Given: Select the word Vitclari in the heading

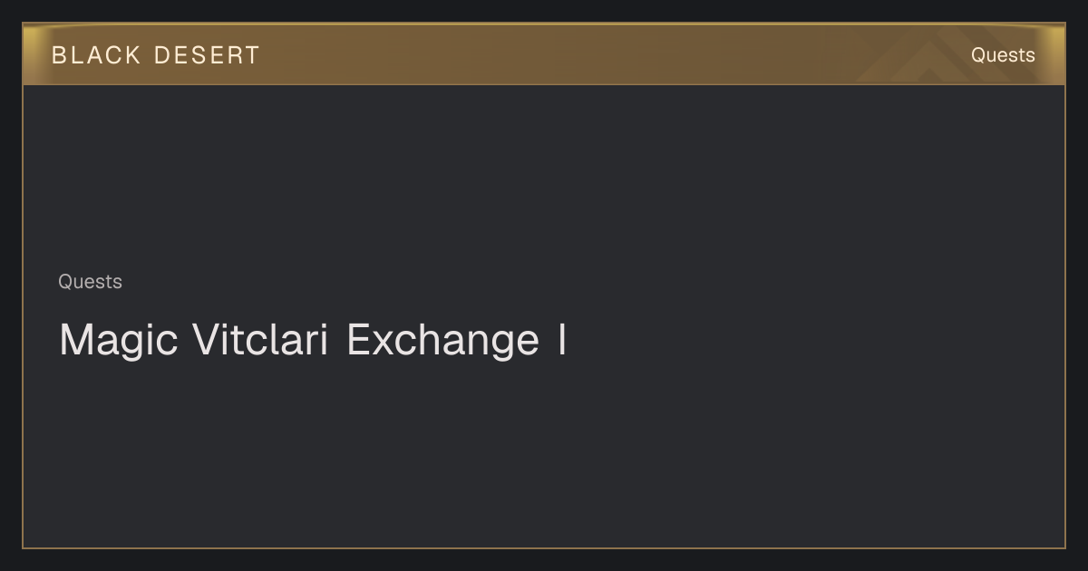Looking at the screenshot, I should point(260,340).
